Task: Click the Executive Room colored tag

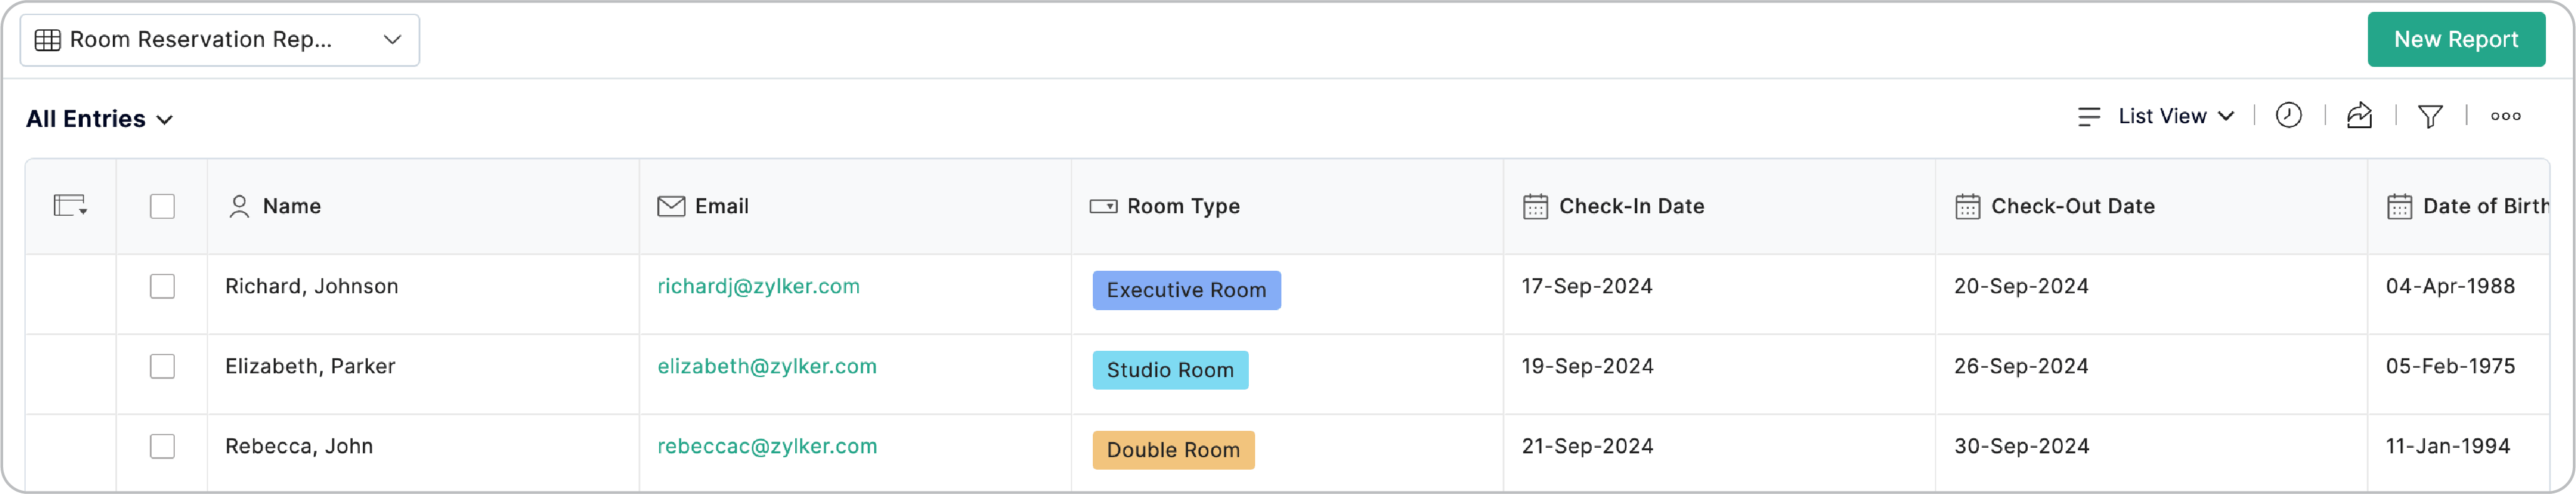Action: (x=1186, y=290)
